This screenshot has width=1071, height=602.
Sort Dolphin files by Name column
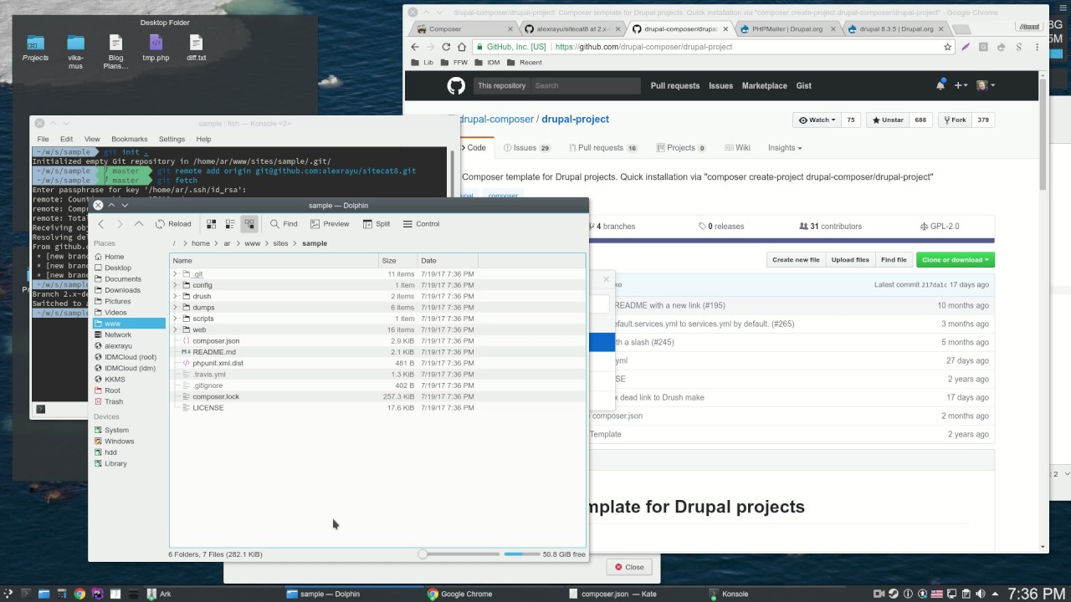point(274,261)
